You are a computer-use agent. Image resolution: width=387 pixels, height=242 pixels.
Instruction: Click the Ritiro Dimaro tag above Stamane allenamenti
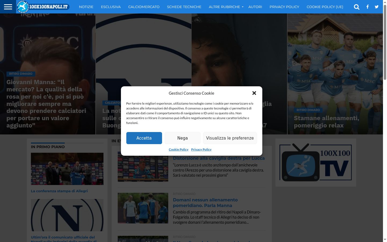pyautogui.click(x=308, y=110)
